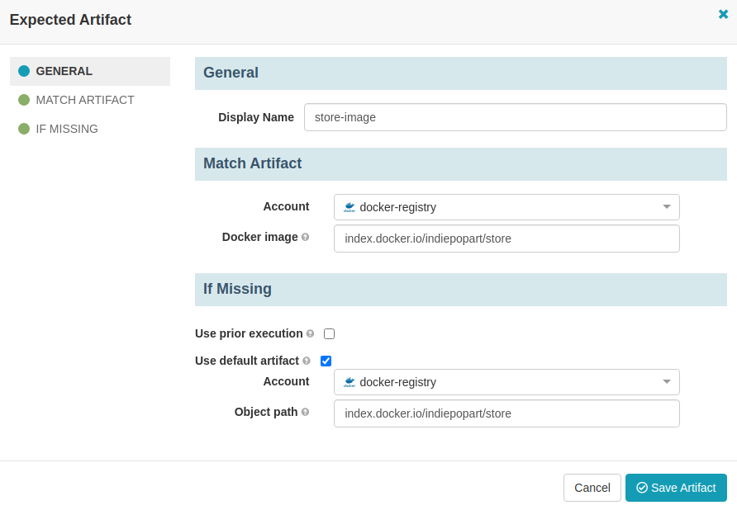This screenshot has height=510, width=737.
Task: Select the GENERAL sidebar item
Action: [64, 71]
